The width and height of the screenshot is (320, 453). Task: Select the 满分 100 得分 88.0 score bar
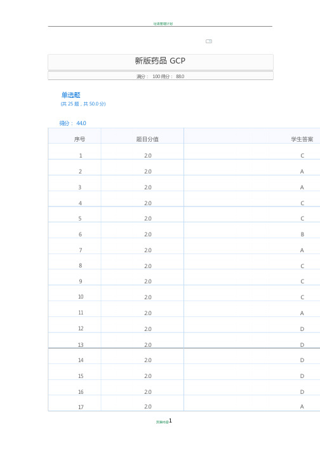click(161, 76)
